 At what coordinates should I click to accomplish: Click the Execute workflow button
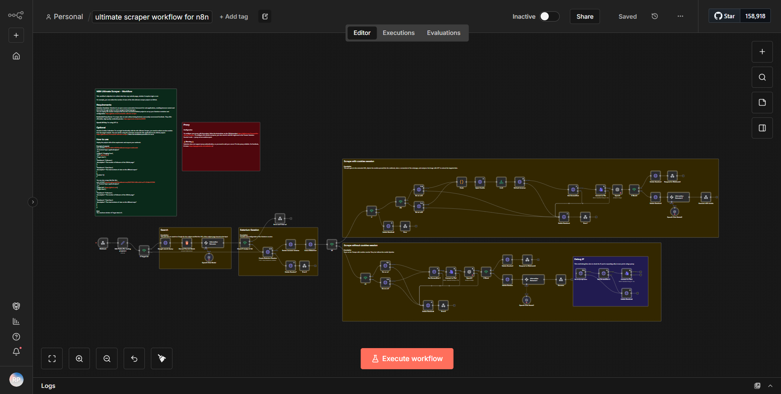click(407, 359)
